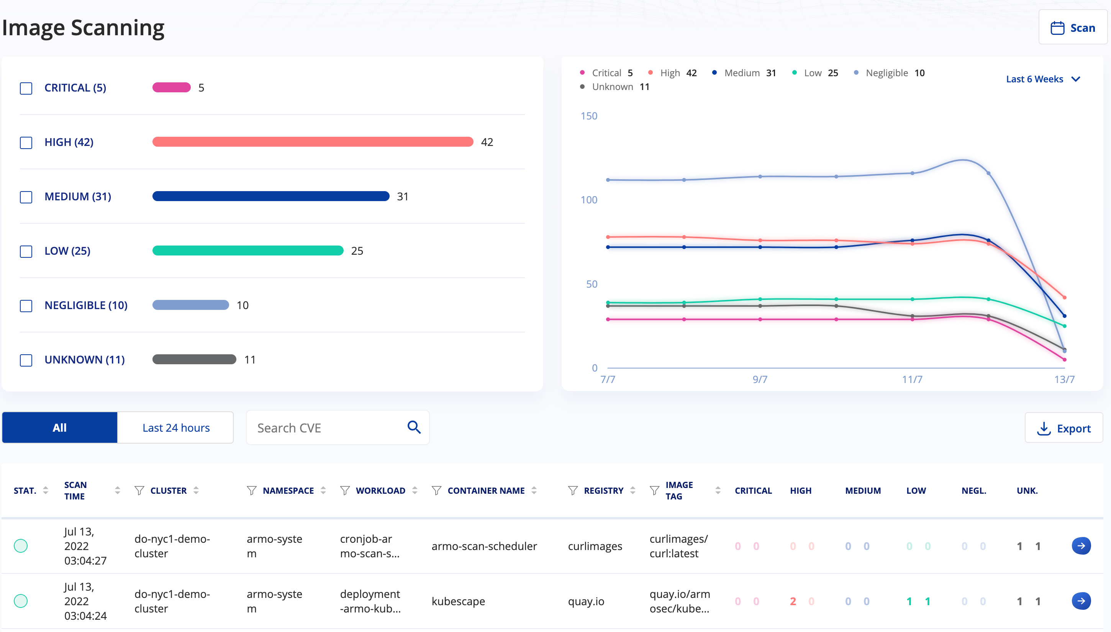Click the Container Name filter icon
The width and height of the screenshot is (1111, 632).
(436, 491)
